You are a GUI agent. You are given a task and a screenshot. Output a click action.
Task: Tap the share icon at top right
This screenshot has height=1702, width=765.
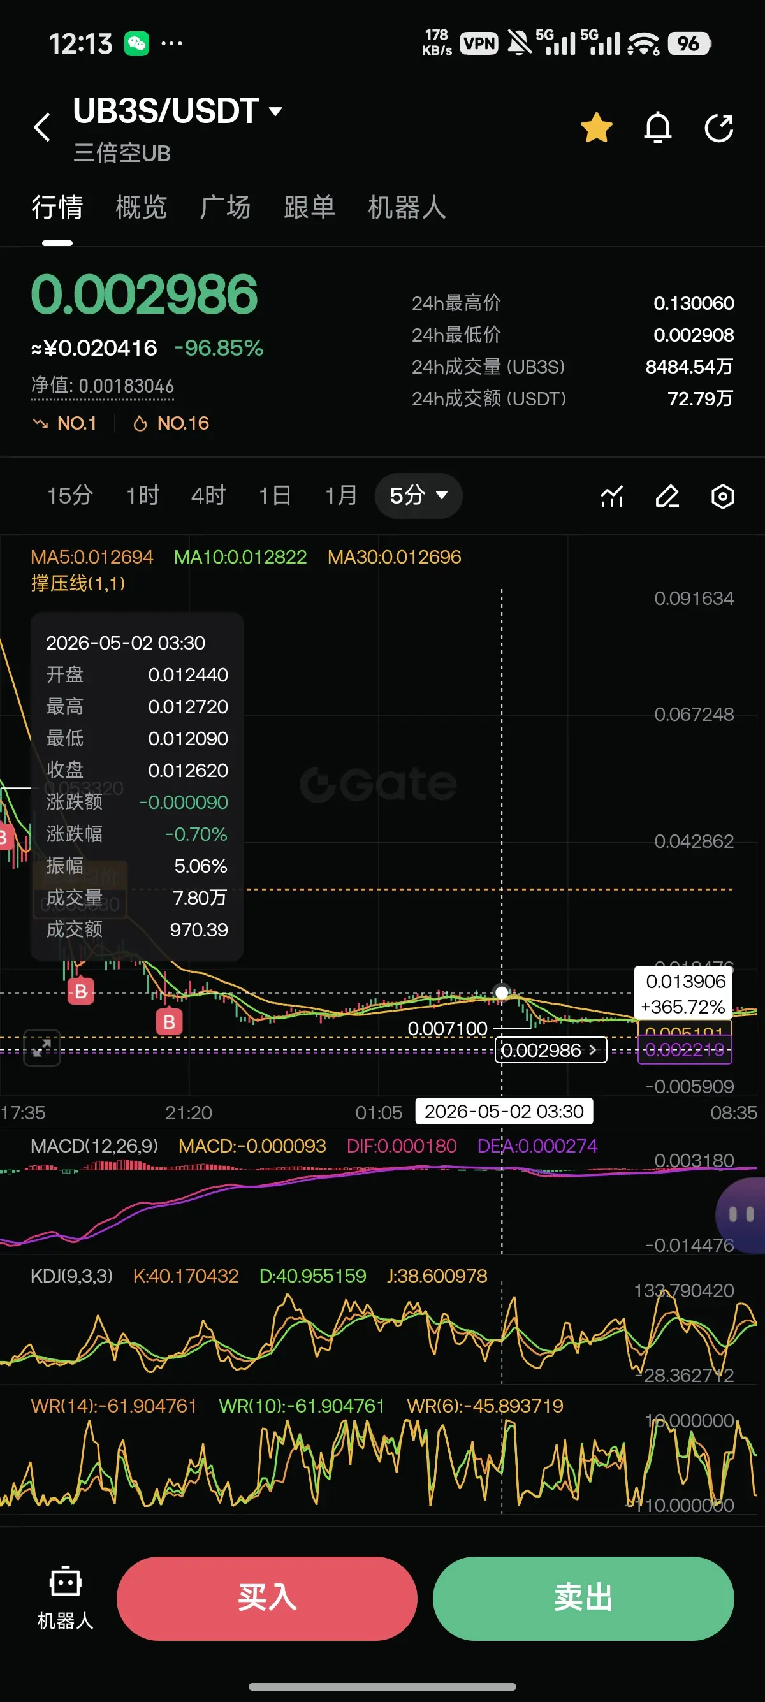coord(718,127)
